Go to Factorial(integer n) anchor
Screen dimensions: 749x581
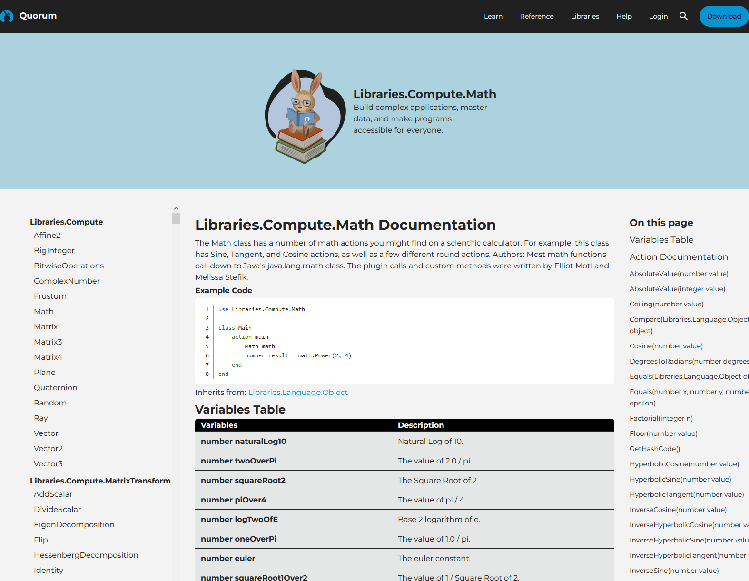(x=661, y=418)
